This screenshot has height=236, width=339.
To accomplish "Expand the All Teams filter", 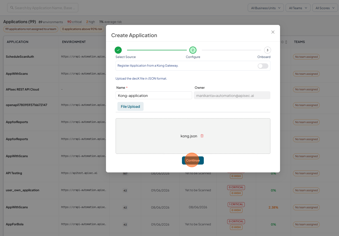I will point(298,8).
